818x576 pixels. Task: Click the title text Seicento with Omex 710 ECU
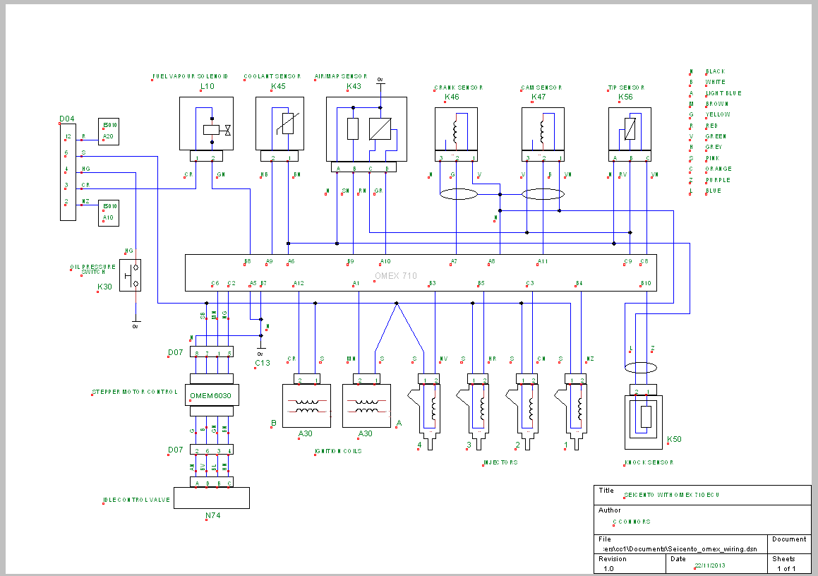pyautogui.click(x=671, y=495)
